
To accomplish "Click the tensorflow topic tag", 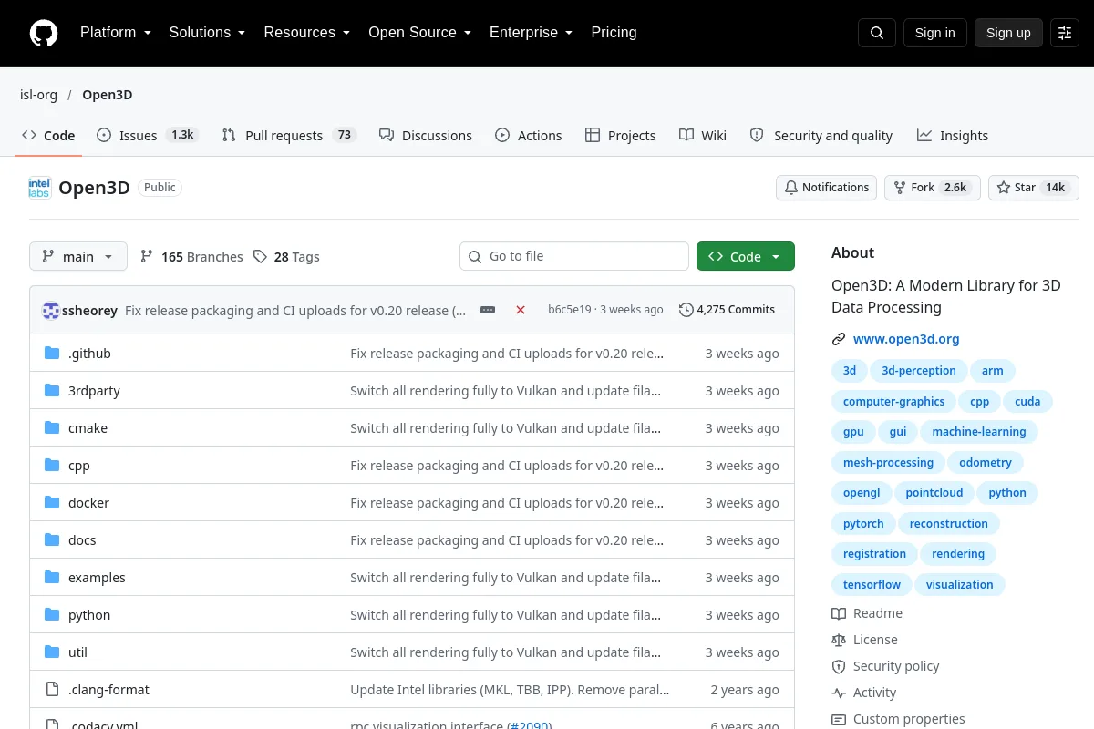I will click(872, 585).
